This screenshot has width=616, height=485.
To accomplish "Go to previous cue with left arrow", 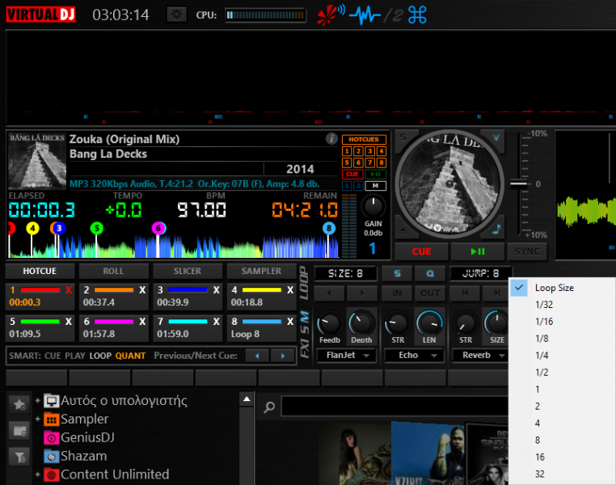I will click(x=257, y=356).
